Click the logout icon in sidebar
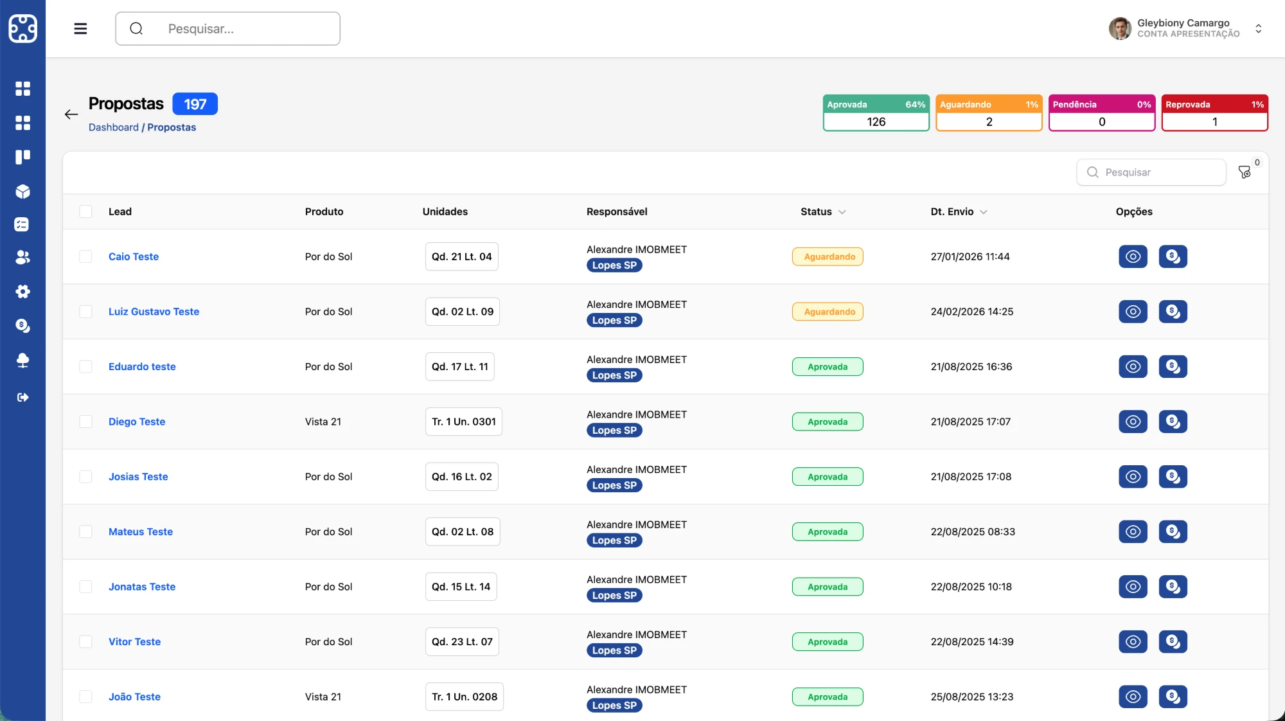The height and width of the screenshot is (721, 1285). click(22, 397)
